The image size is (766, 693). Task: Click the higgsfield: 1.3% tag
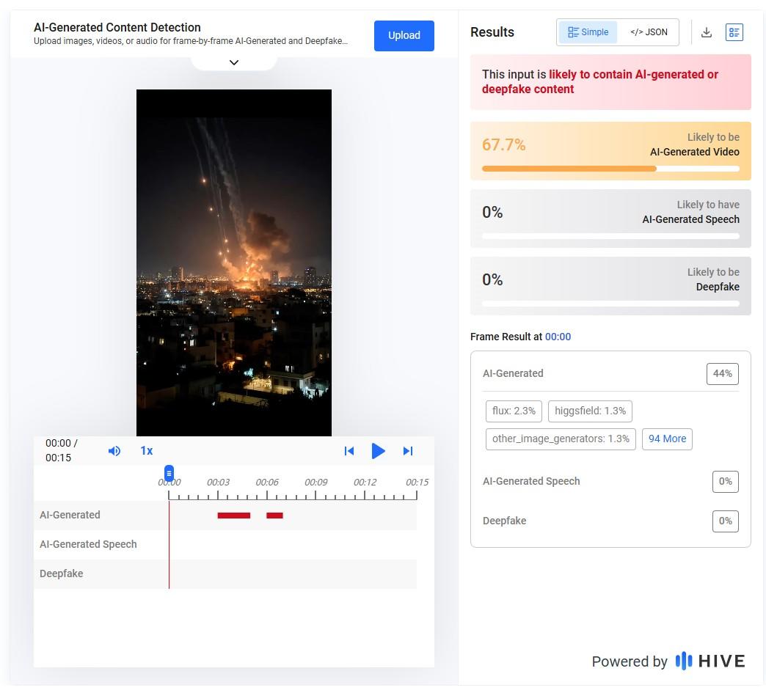pos(590,411)
